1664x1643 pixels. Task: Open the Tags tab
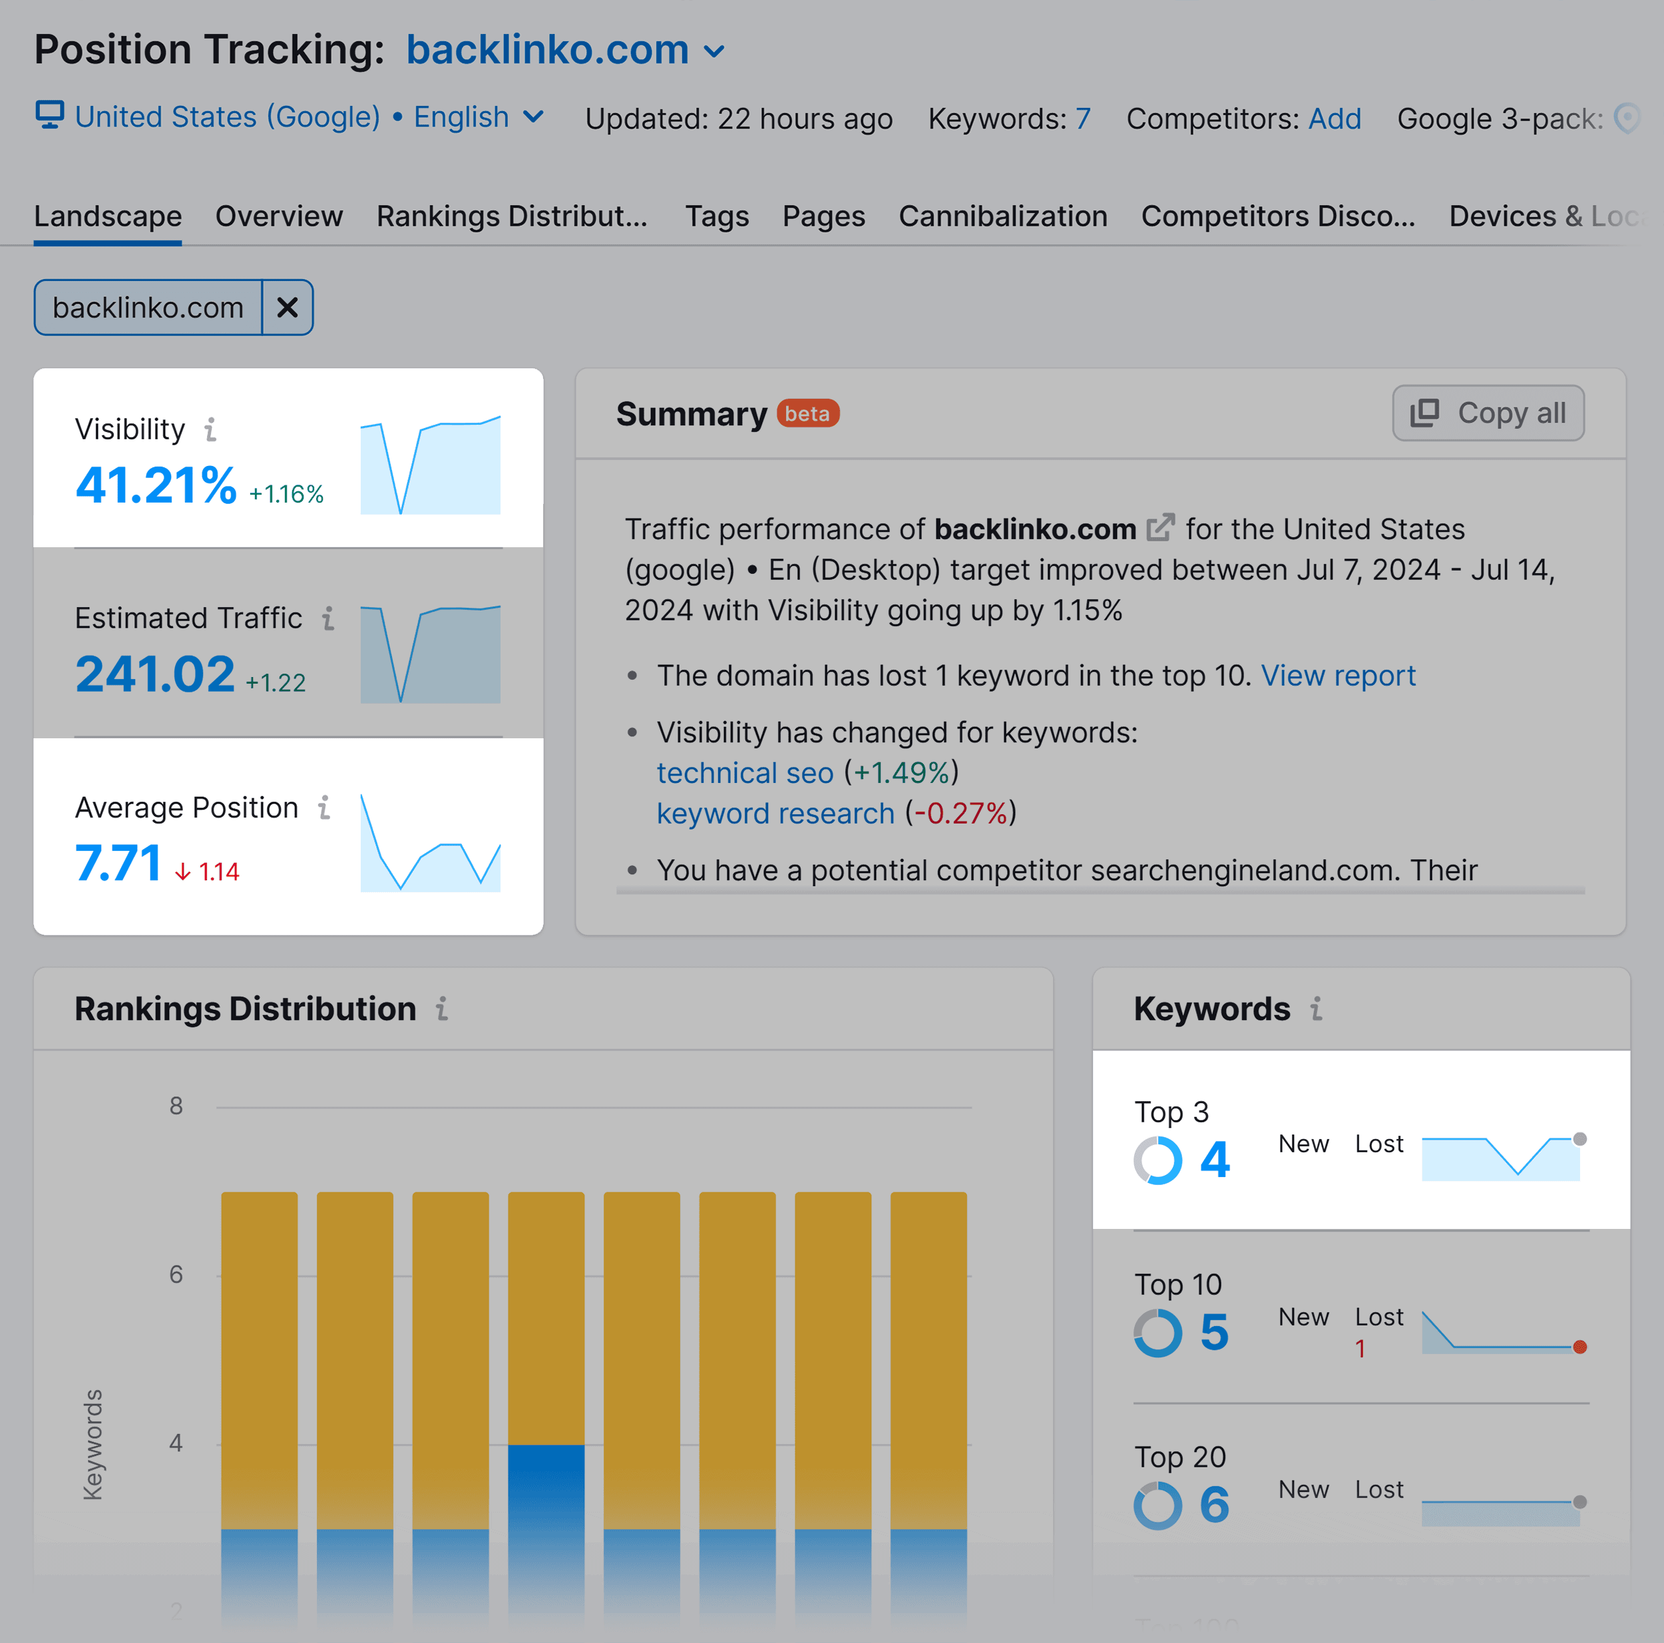pos(717,216)
